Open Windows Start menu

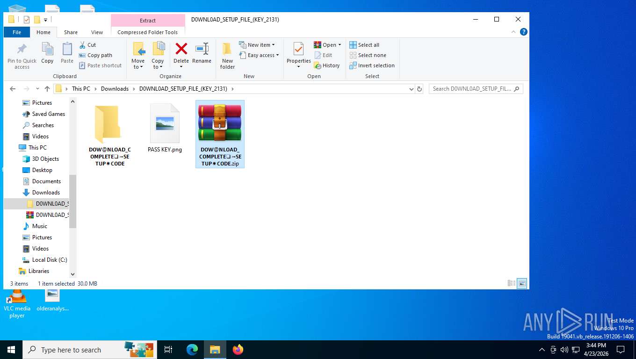point(11,350)
